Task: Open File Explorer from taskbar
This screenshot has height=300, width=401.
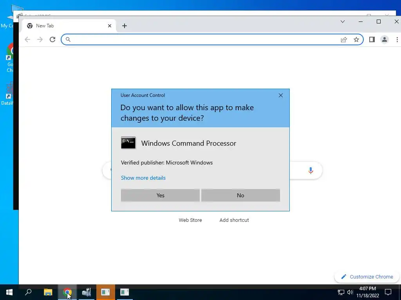Action: tap(48, 292)
